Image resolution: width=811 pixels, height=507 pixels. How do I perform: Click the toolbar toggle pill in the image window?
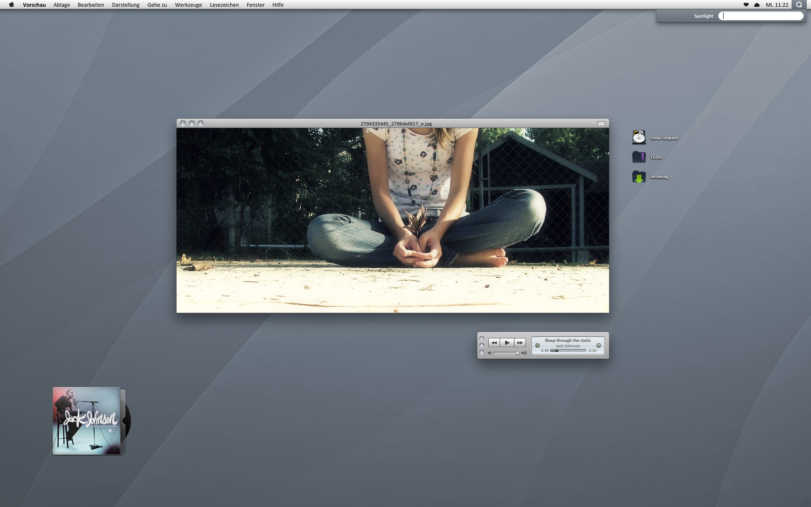[601, 123]
